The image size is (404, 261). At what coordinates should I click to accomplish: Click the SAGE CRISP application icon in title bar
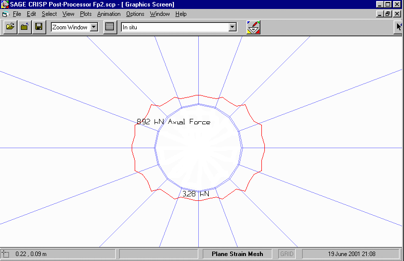point(4,4)
